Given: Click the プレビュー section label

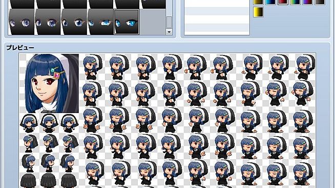Looking at the screenshot, I should [x=20, y=48].
